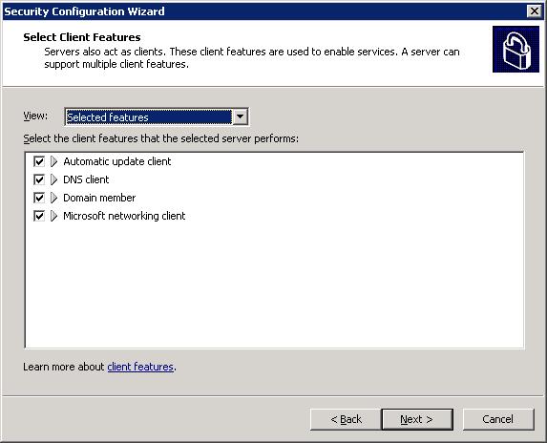
Task: Open the View dropdown arrow
Action: coord(240,116)
